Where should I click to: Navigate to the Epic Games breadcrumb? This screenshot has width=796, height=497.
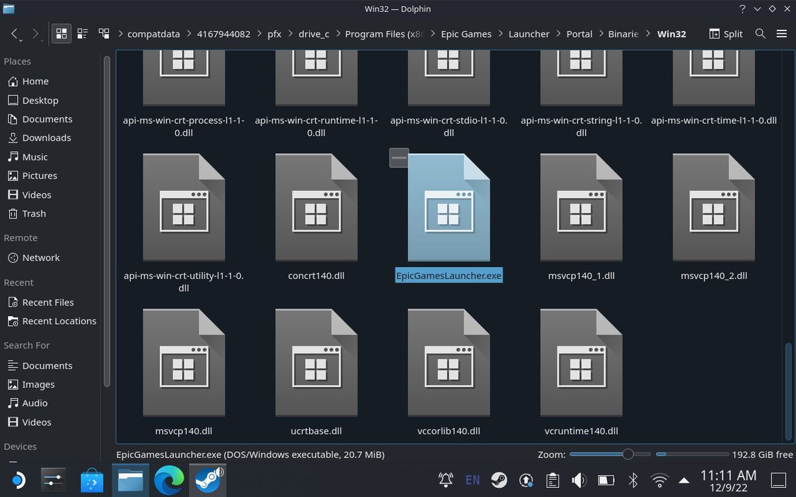466,34
